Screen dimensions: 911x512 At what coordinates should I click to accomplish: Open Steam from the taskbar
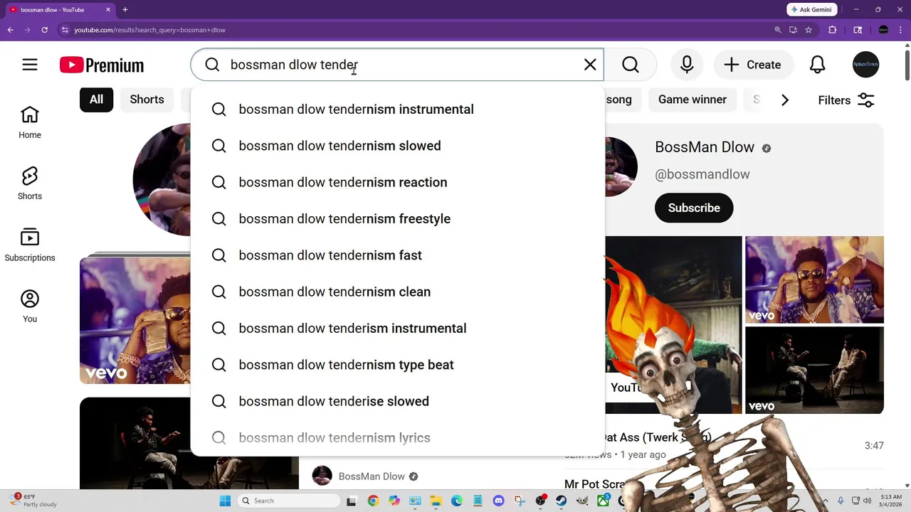pyautogui.click(x=561, y=501)
